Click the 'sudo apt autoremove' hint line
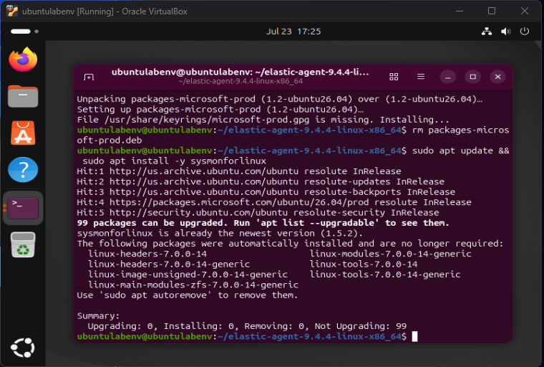The height and width of the screenshot is (367, 544). [x=188, y=295]
